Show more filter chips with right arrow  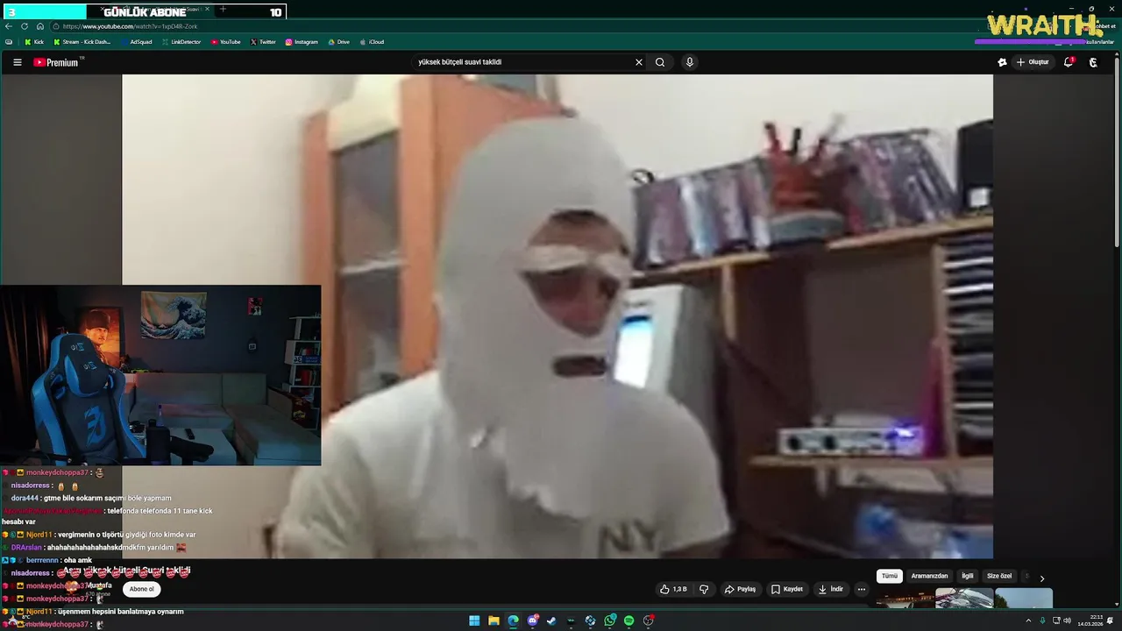pos(1041,578)
